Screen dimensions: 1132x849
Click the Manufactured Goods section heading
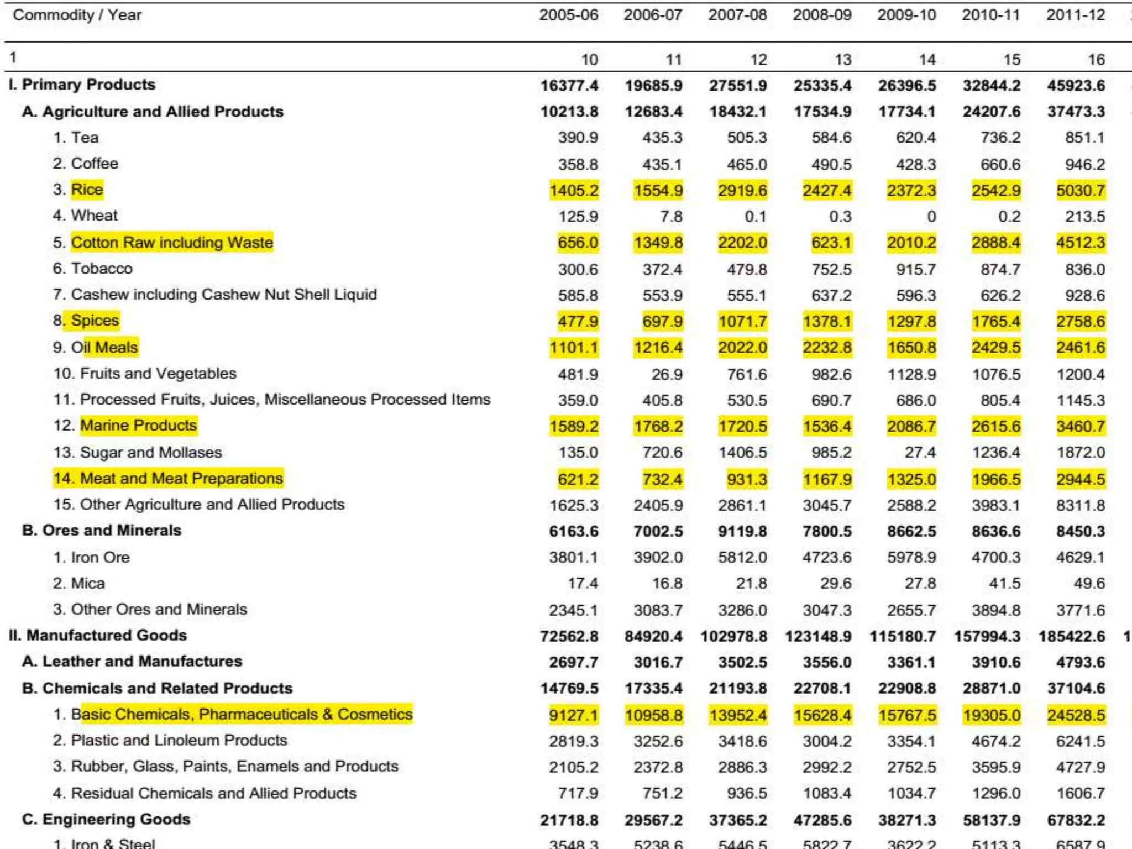pyautogui.click(x=98, y=636)
